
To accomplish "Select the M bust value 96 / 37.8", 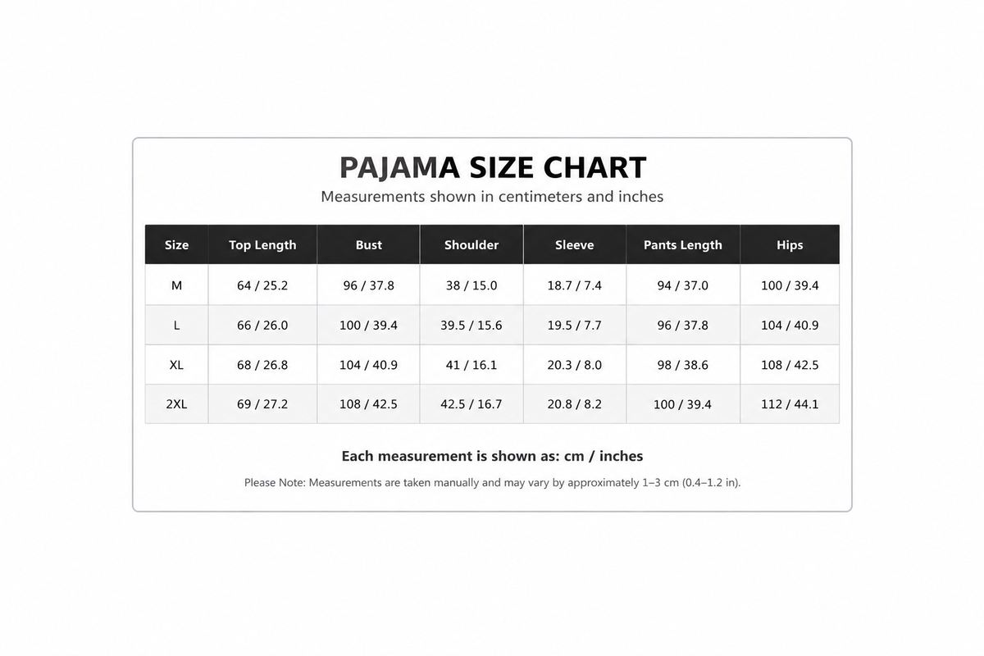I will tap(369, 285).
